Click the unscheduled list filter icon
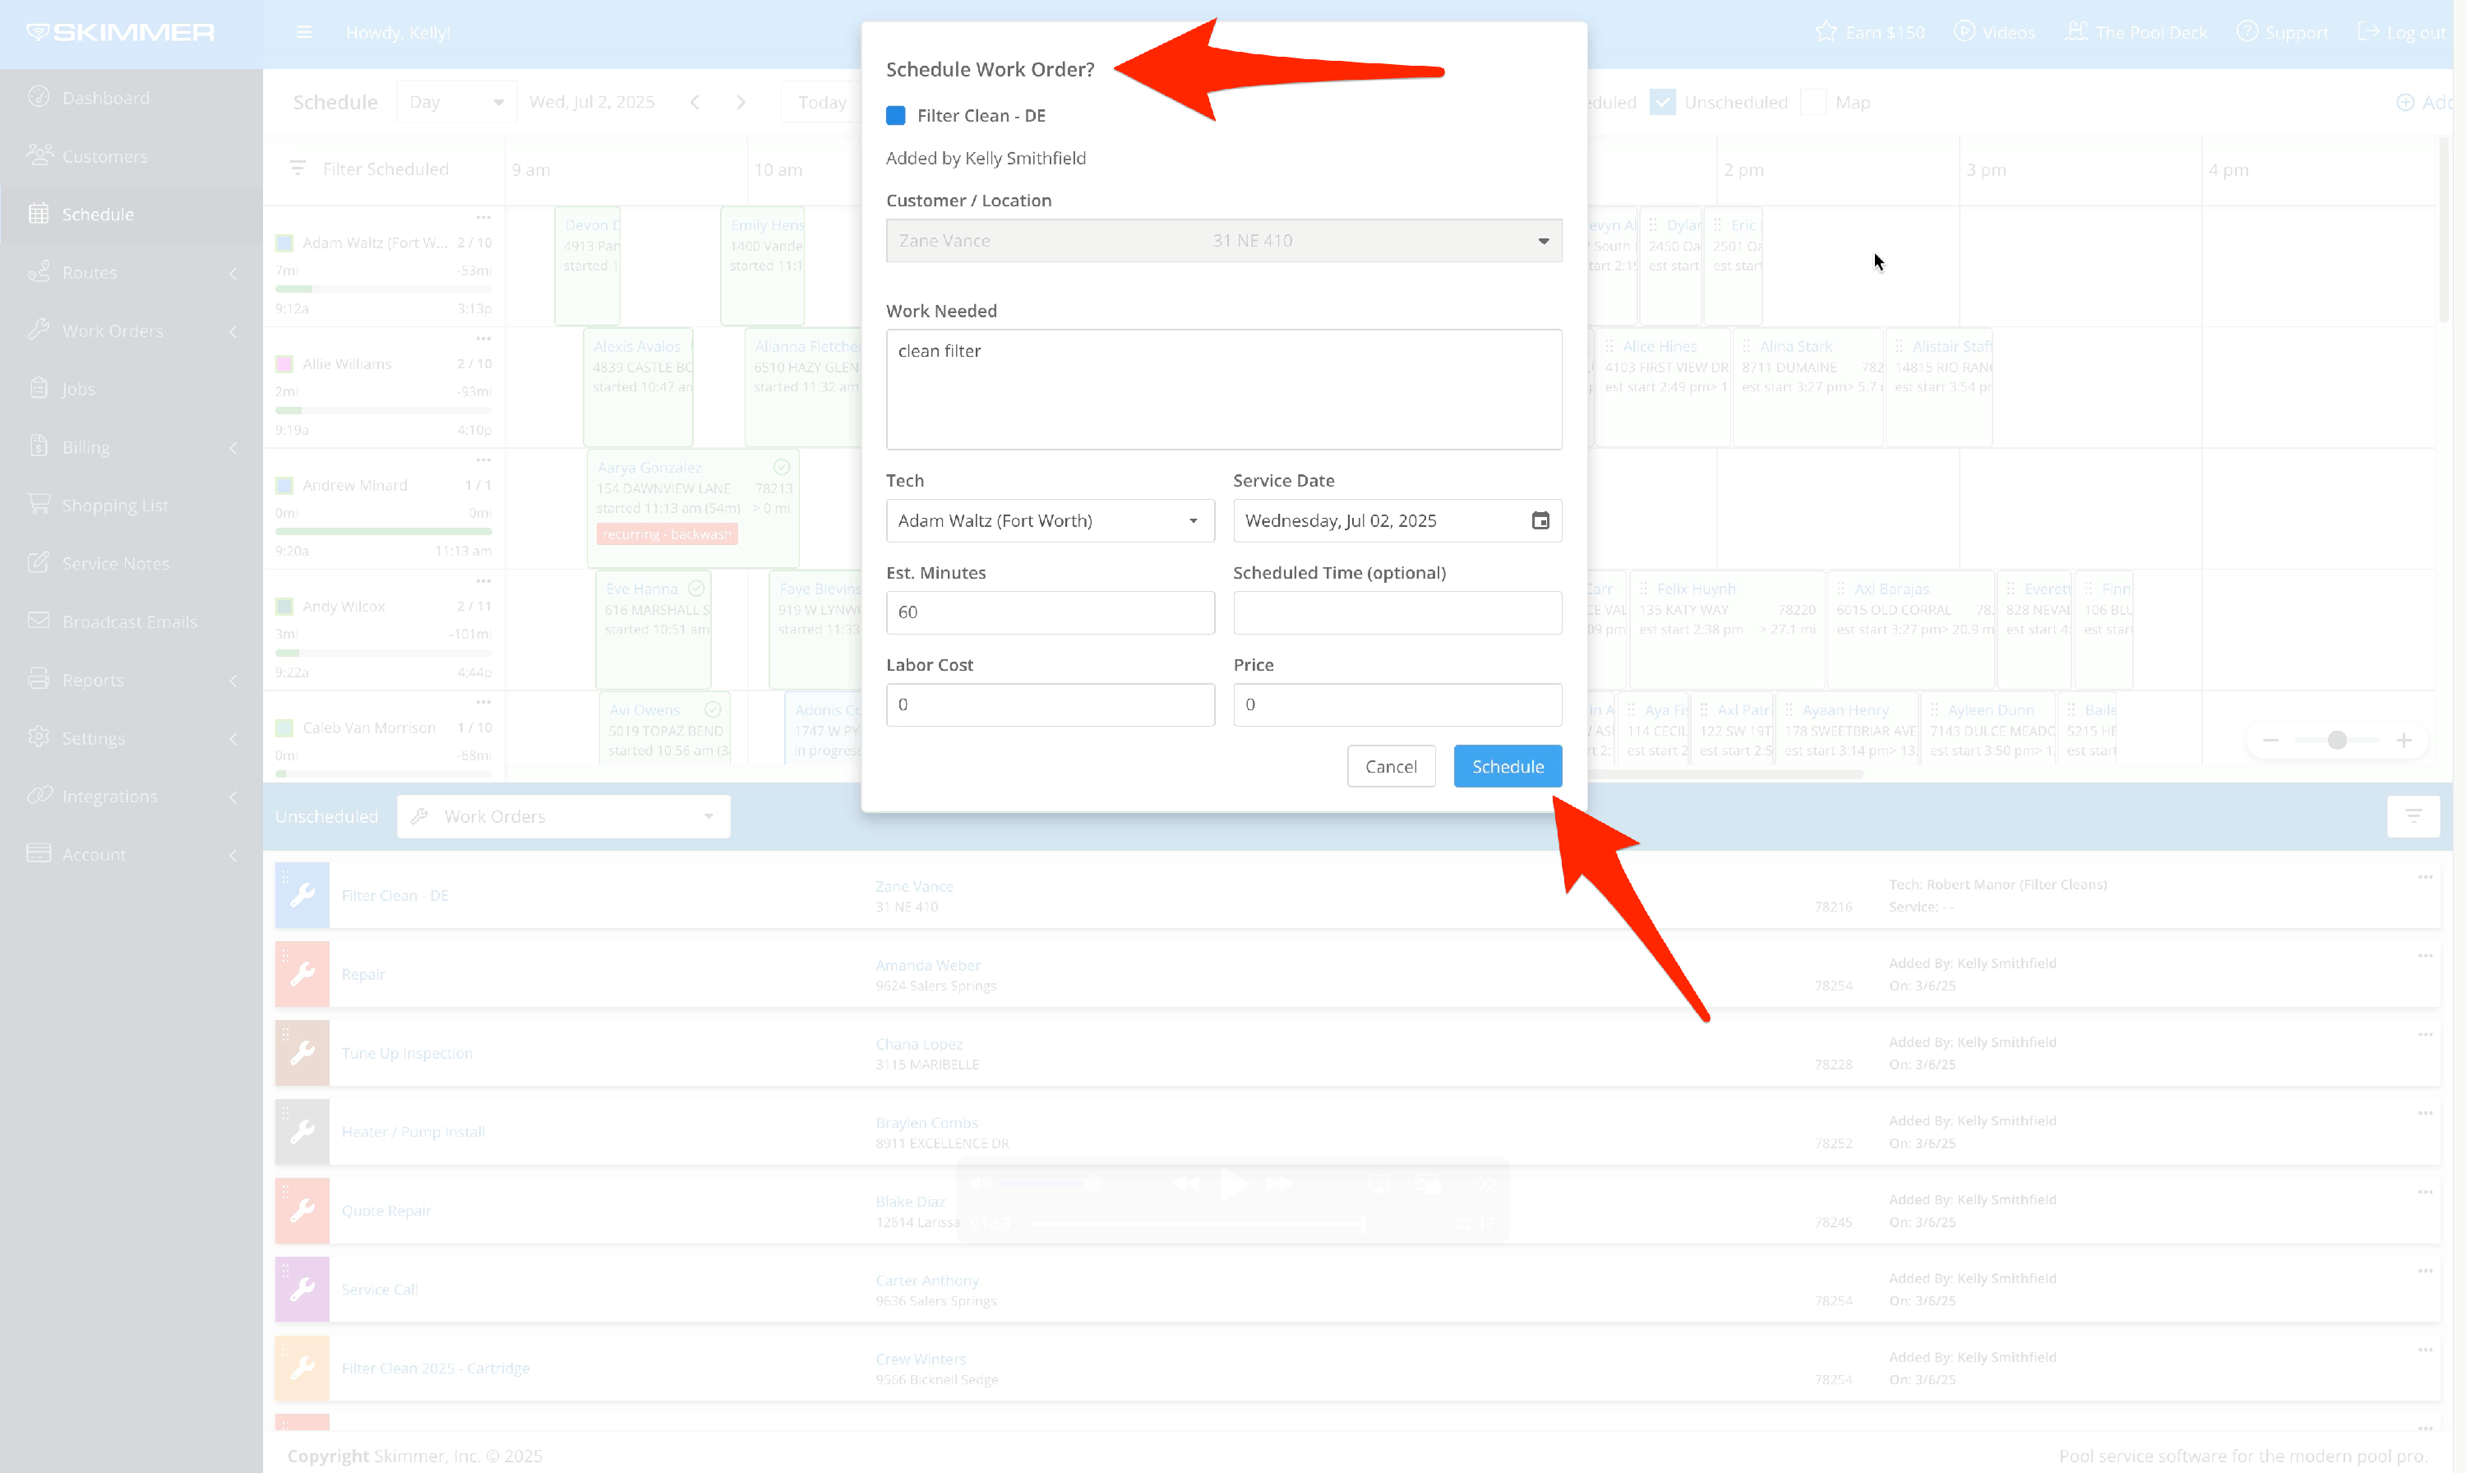This screenshot has width=2466, height=1473. click(2413, 816)
